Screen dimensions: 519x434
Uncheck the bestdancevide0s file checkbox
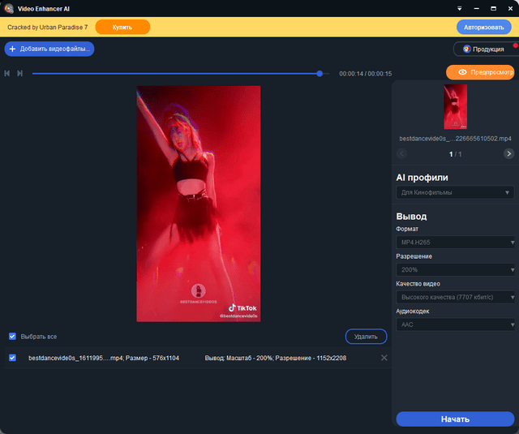[x=12, y=358]
